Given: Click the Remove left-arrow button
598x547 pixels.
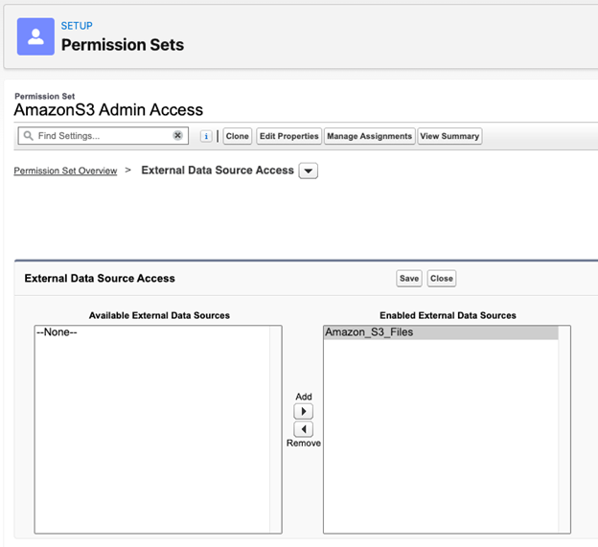Looking at the screenshot, I should tap(303, 429).
